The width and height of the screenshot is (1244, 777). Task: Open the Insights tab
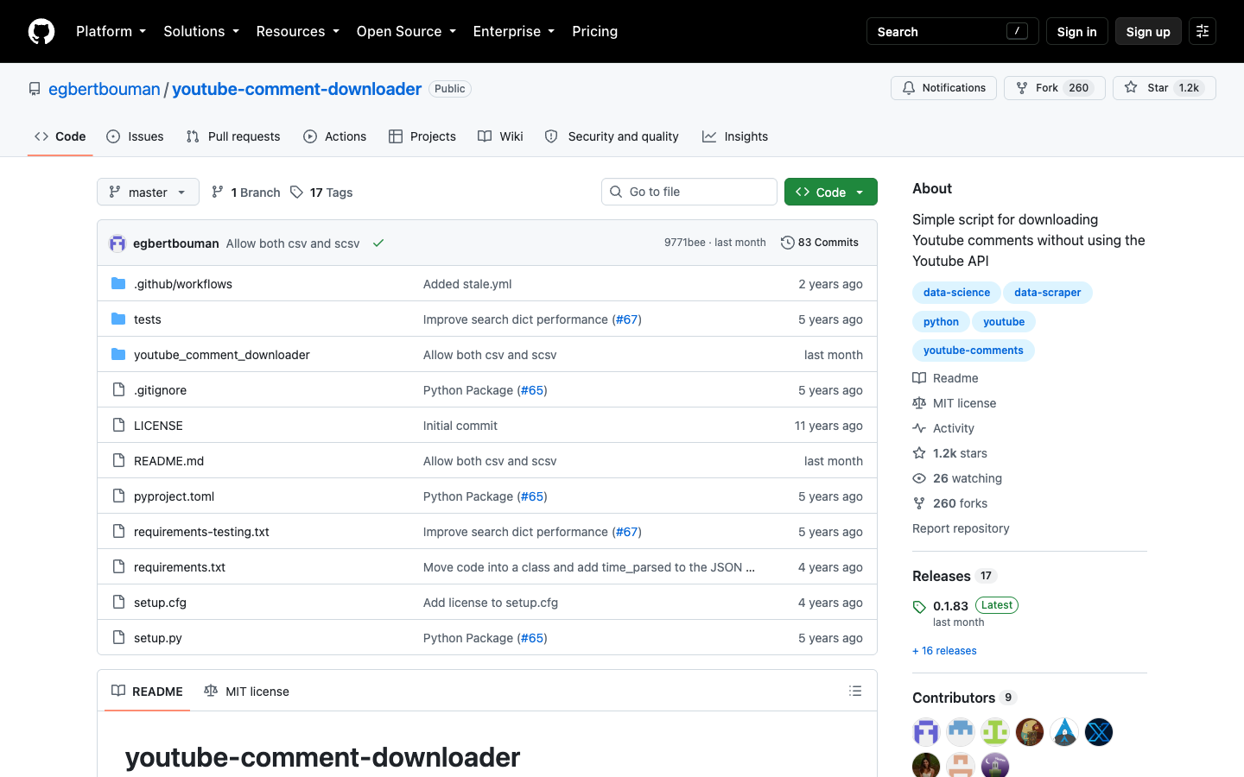pyautogui.click(x=735, y=136)
